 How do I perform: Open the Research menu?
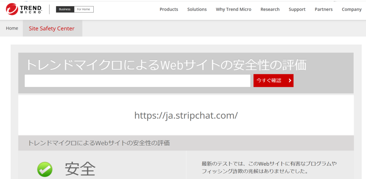point(270,9)
